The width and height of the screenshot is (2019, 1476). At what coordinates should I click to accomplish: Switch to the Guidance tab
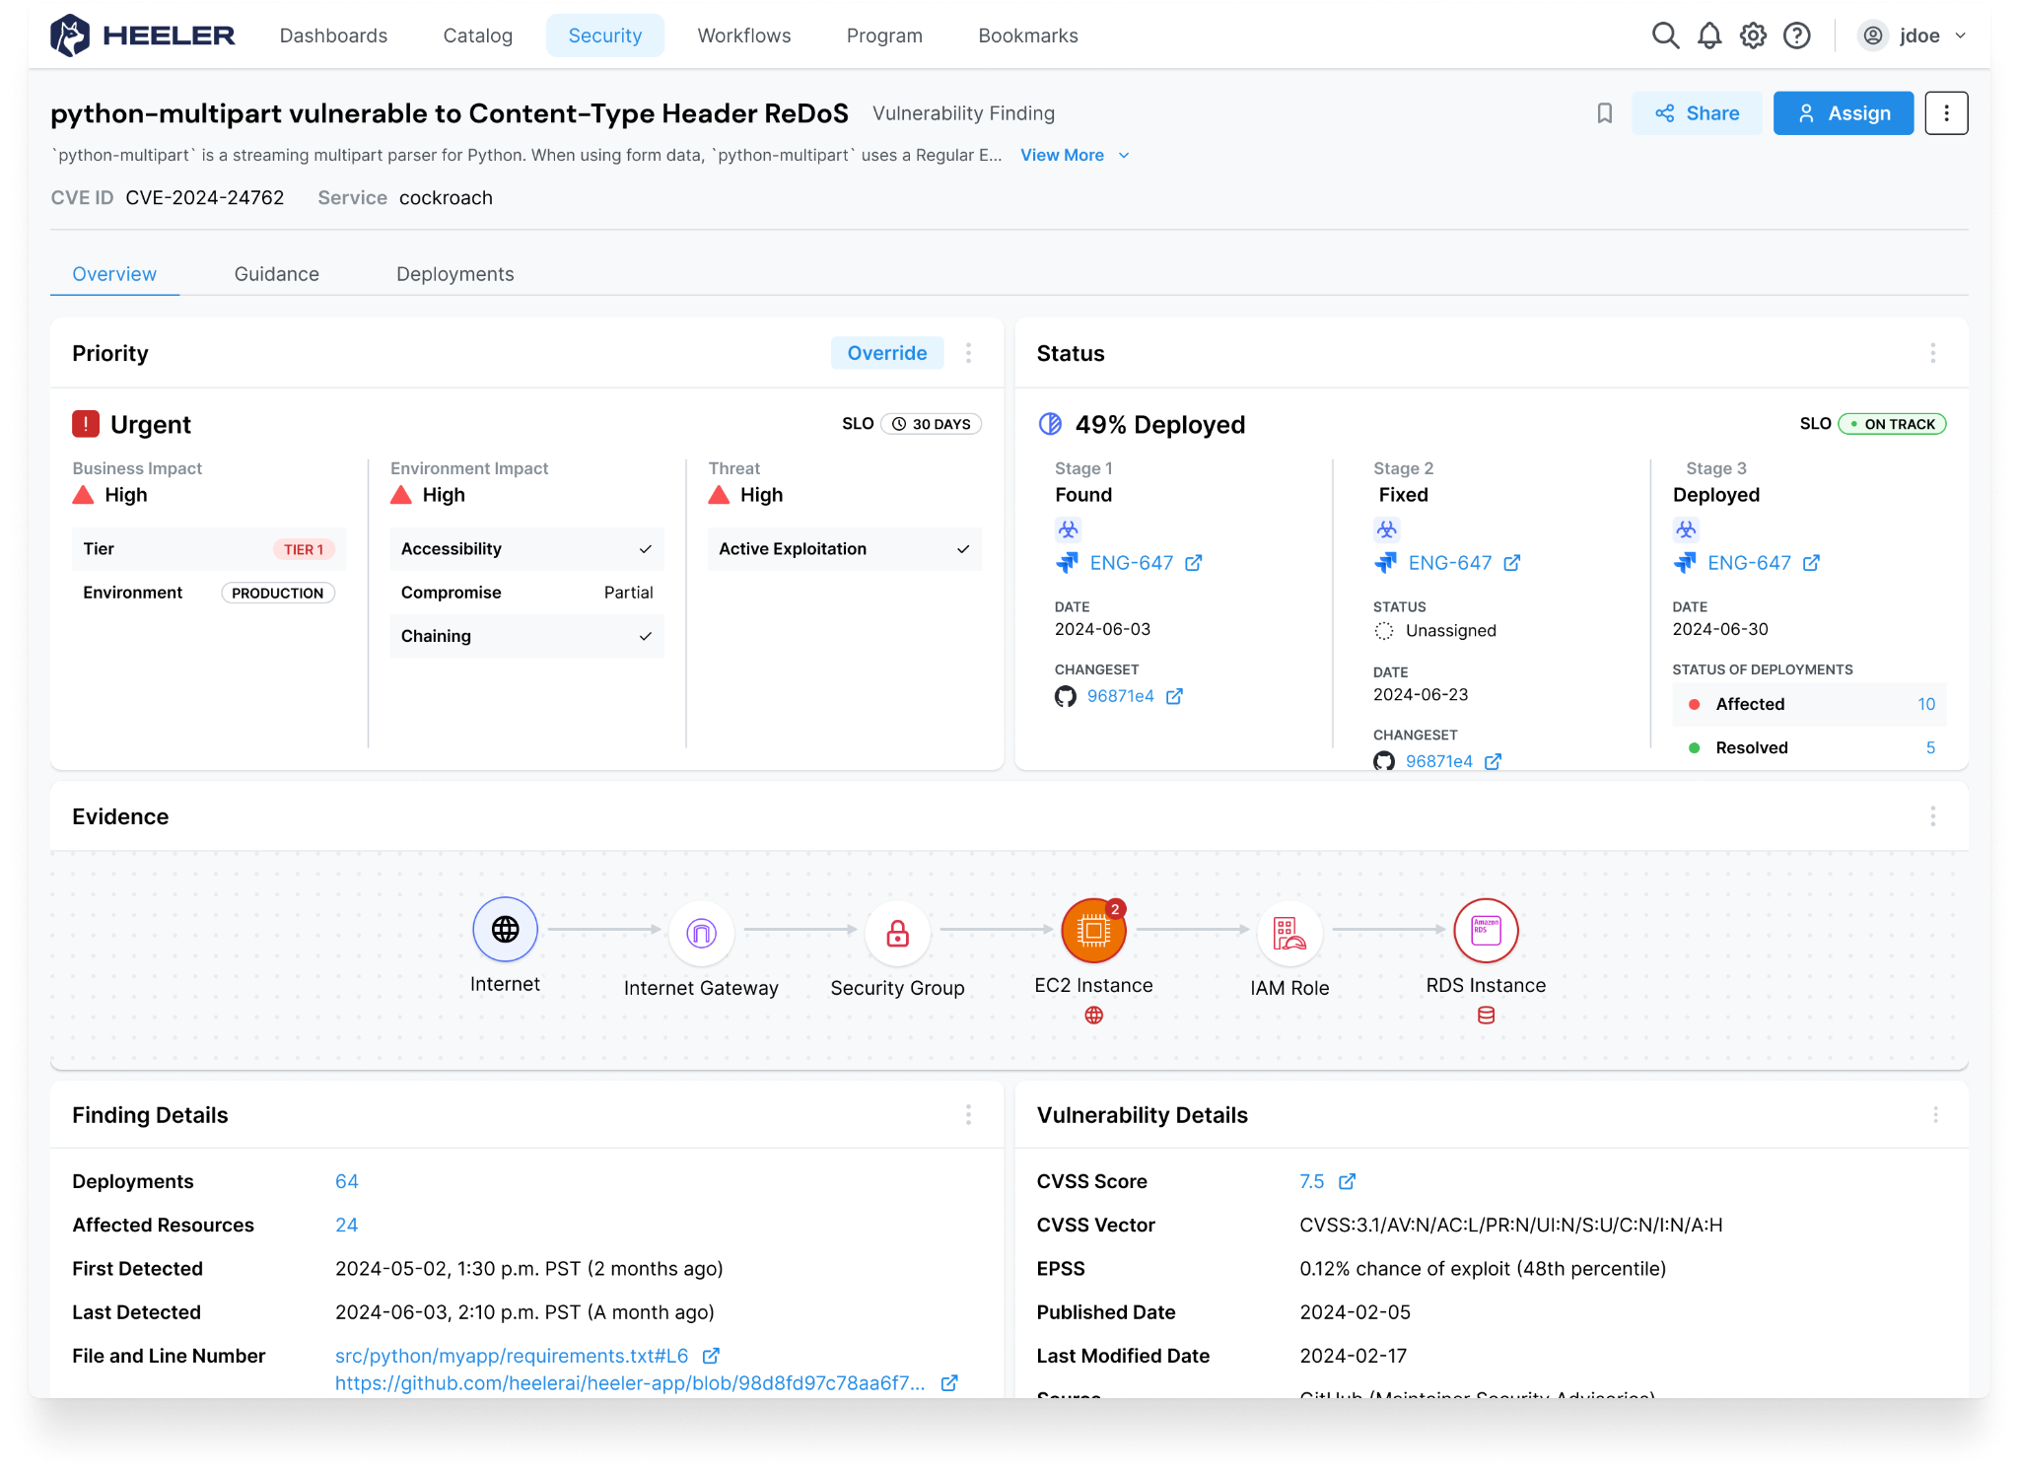tap(276, 274)
